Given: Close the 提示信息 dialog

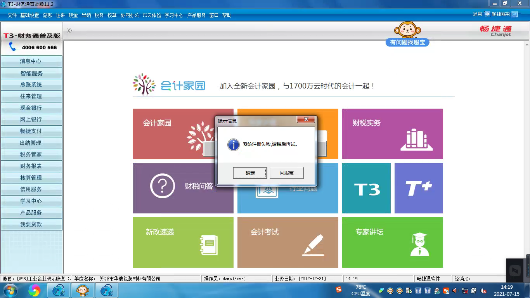Looking at the screenshot, I should [306, 119].
